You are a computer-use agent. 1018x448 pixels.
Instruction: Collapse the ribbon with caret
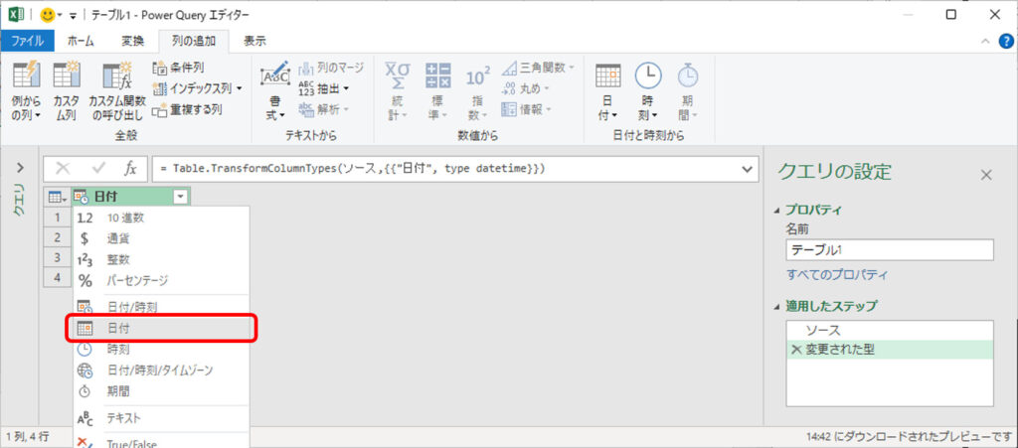986,41
